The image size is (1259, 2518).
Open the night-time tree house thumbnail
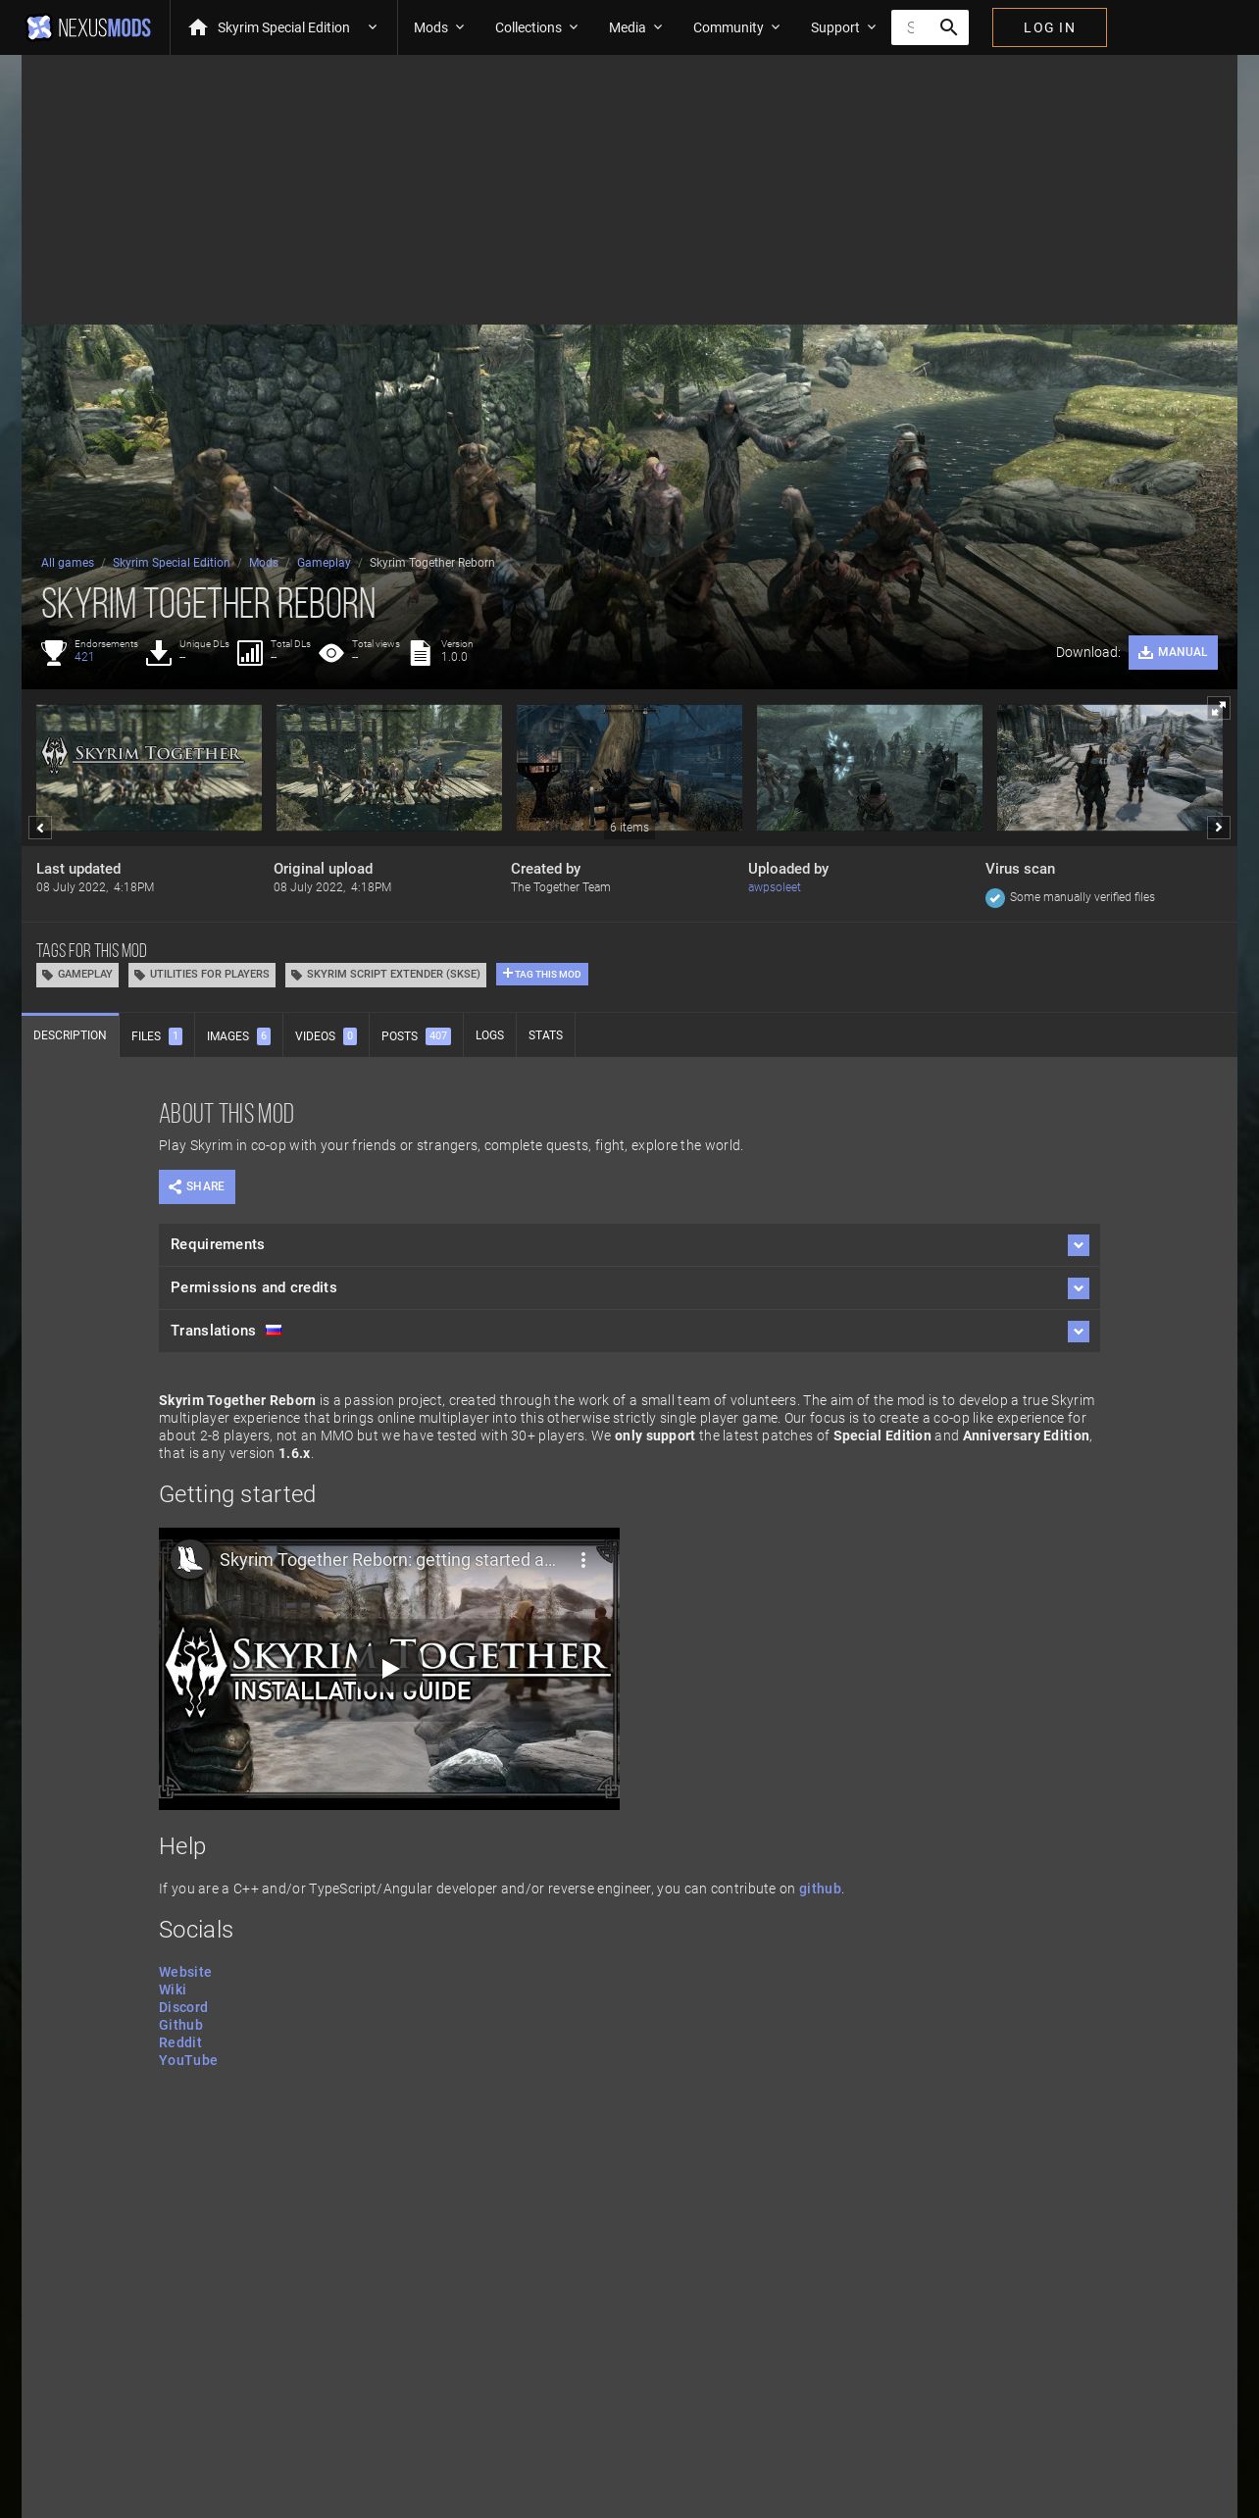(629, 768)
